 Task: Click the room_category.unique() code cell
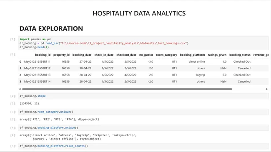click(143, 112)
